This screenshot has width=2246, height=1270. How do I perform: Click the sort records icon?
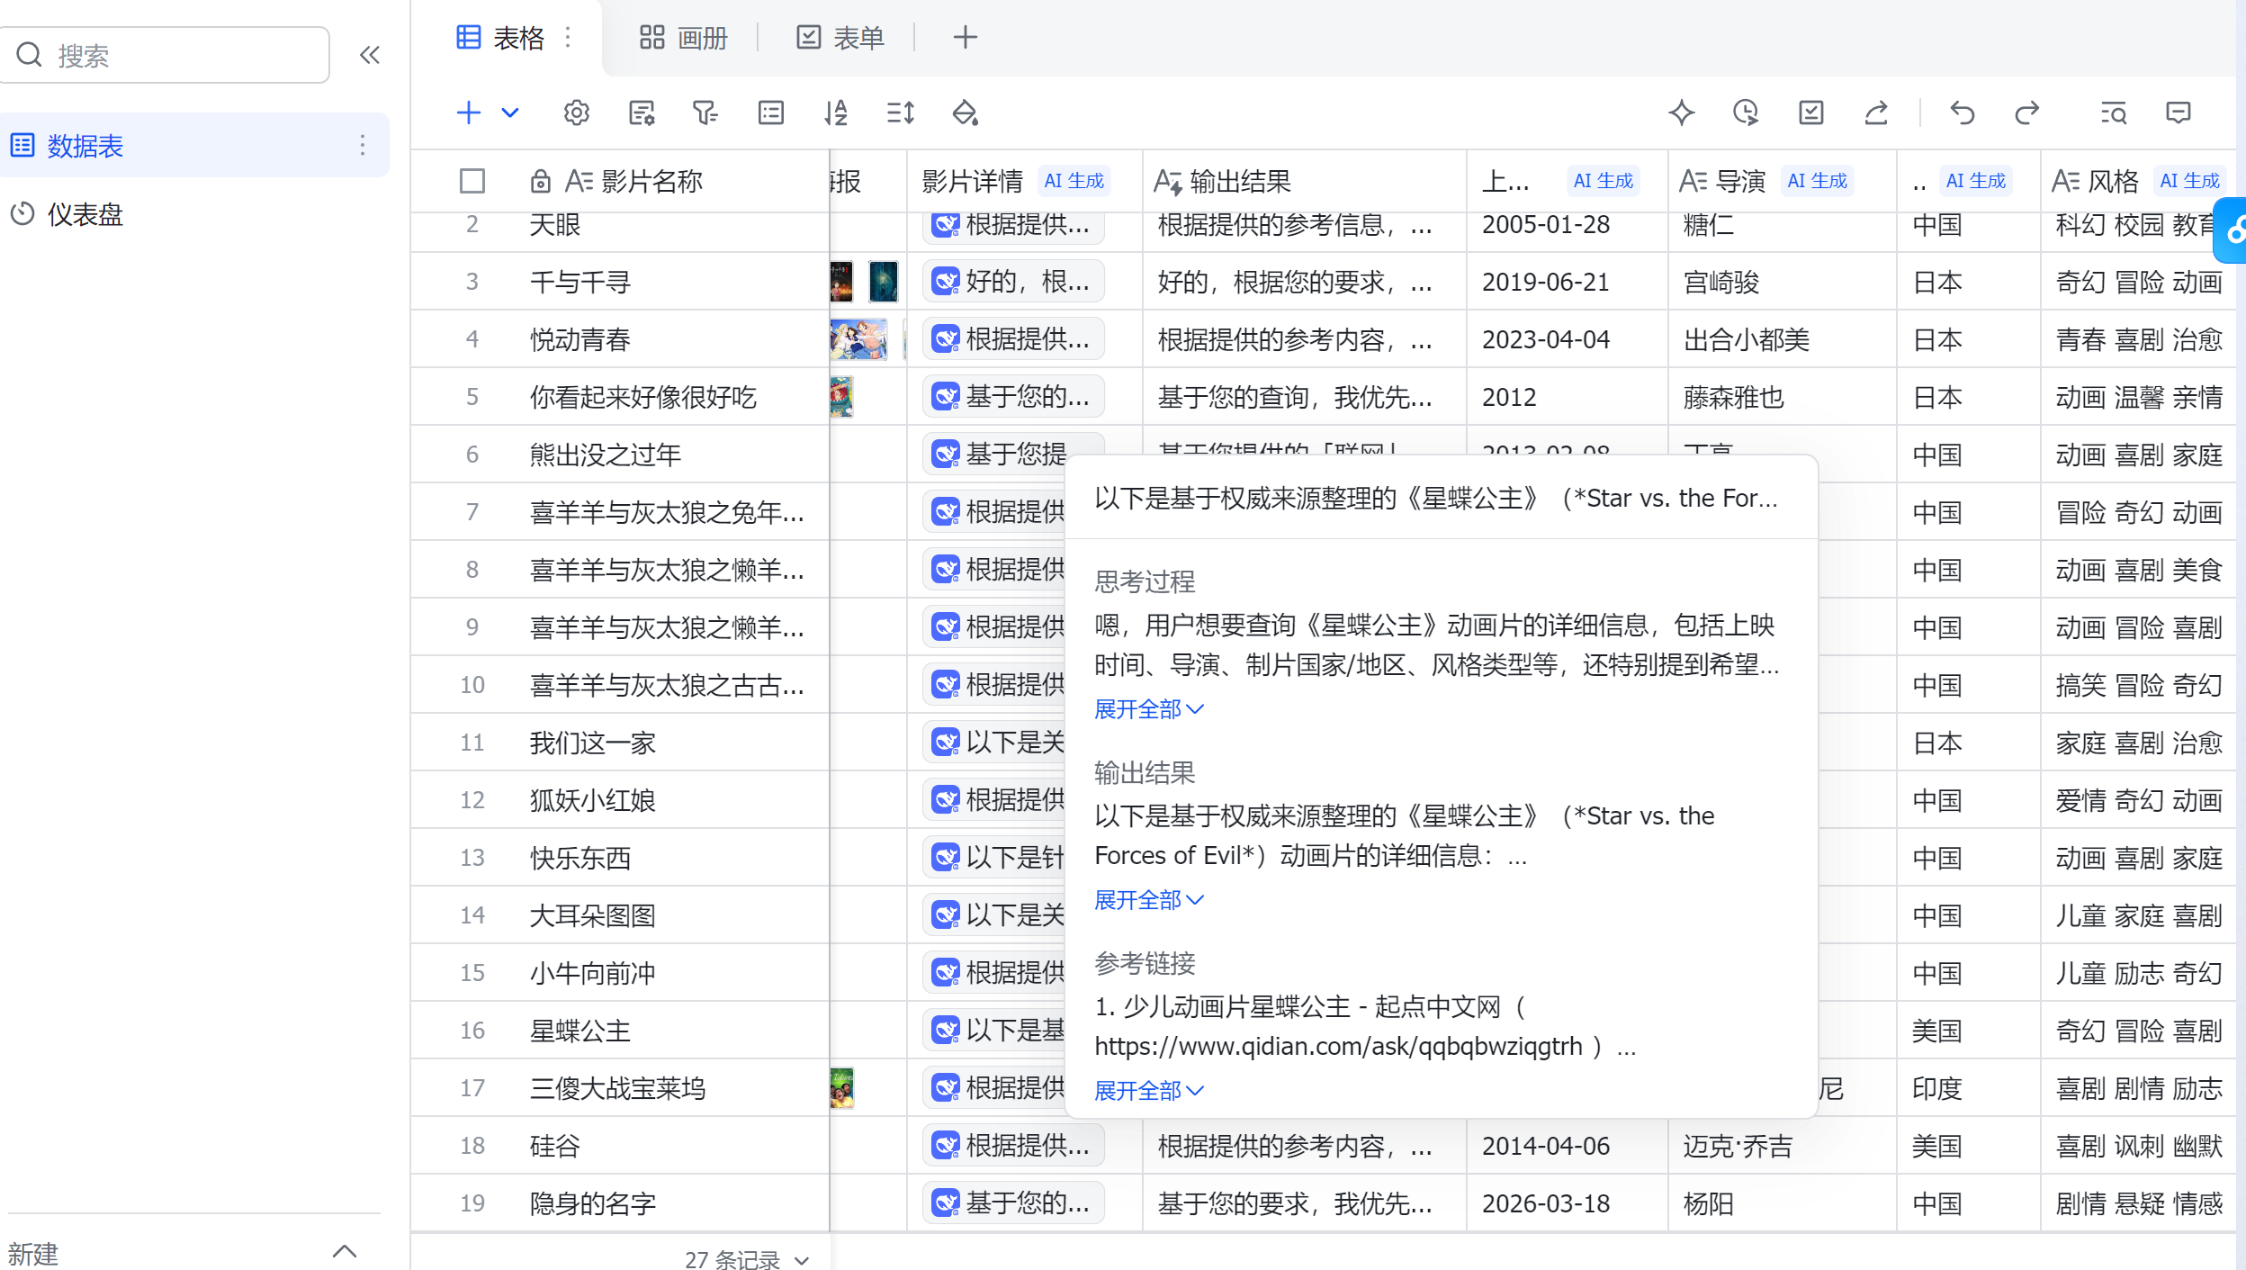point(836,113)
